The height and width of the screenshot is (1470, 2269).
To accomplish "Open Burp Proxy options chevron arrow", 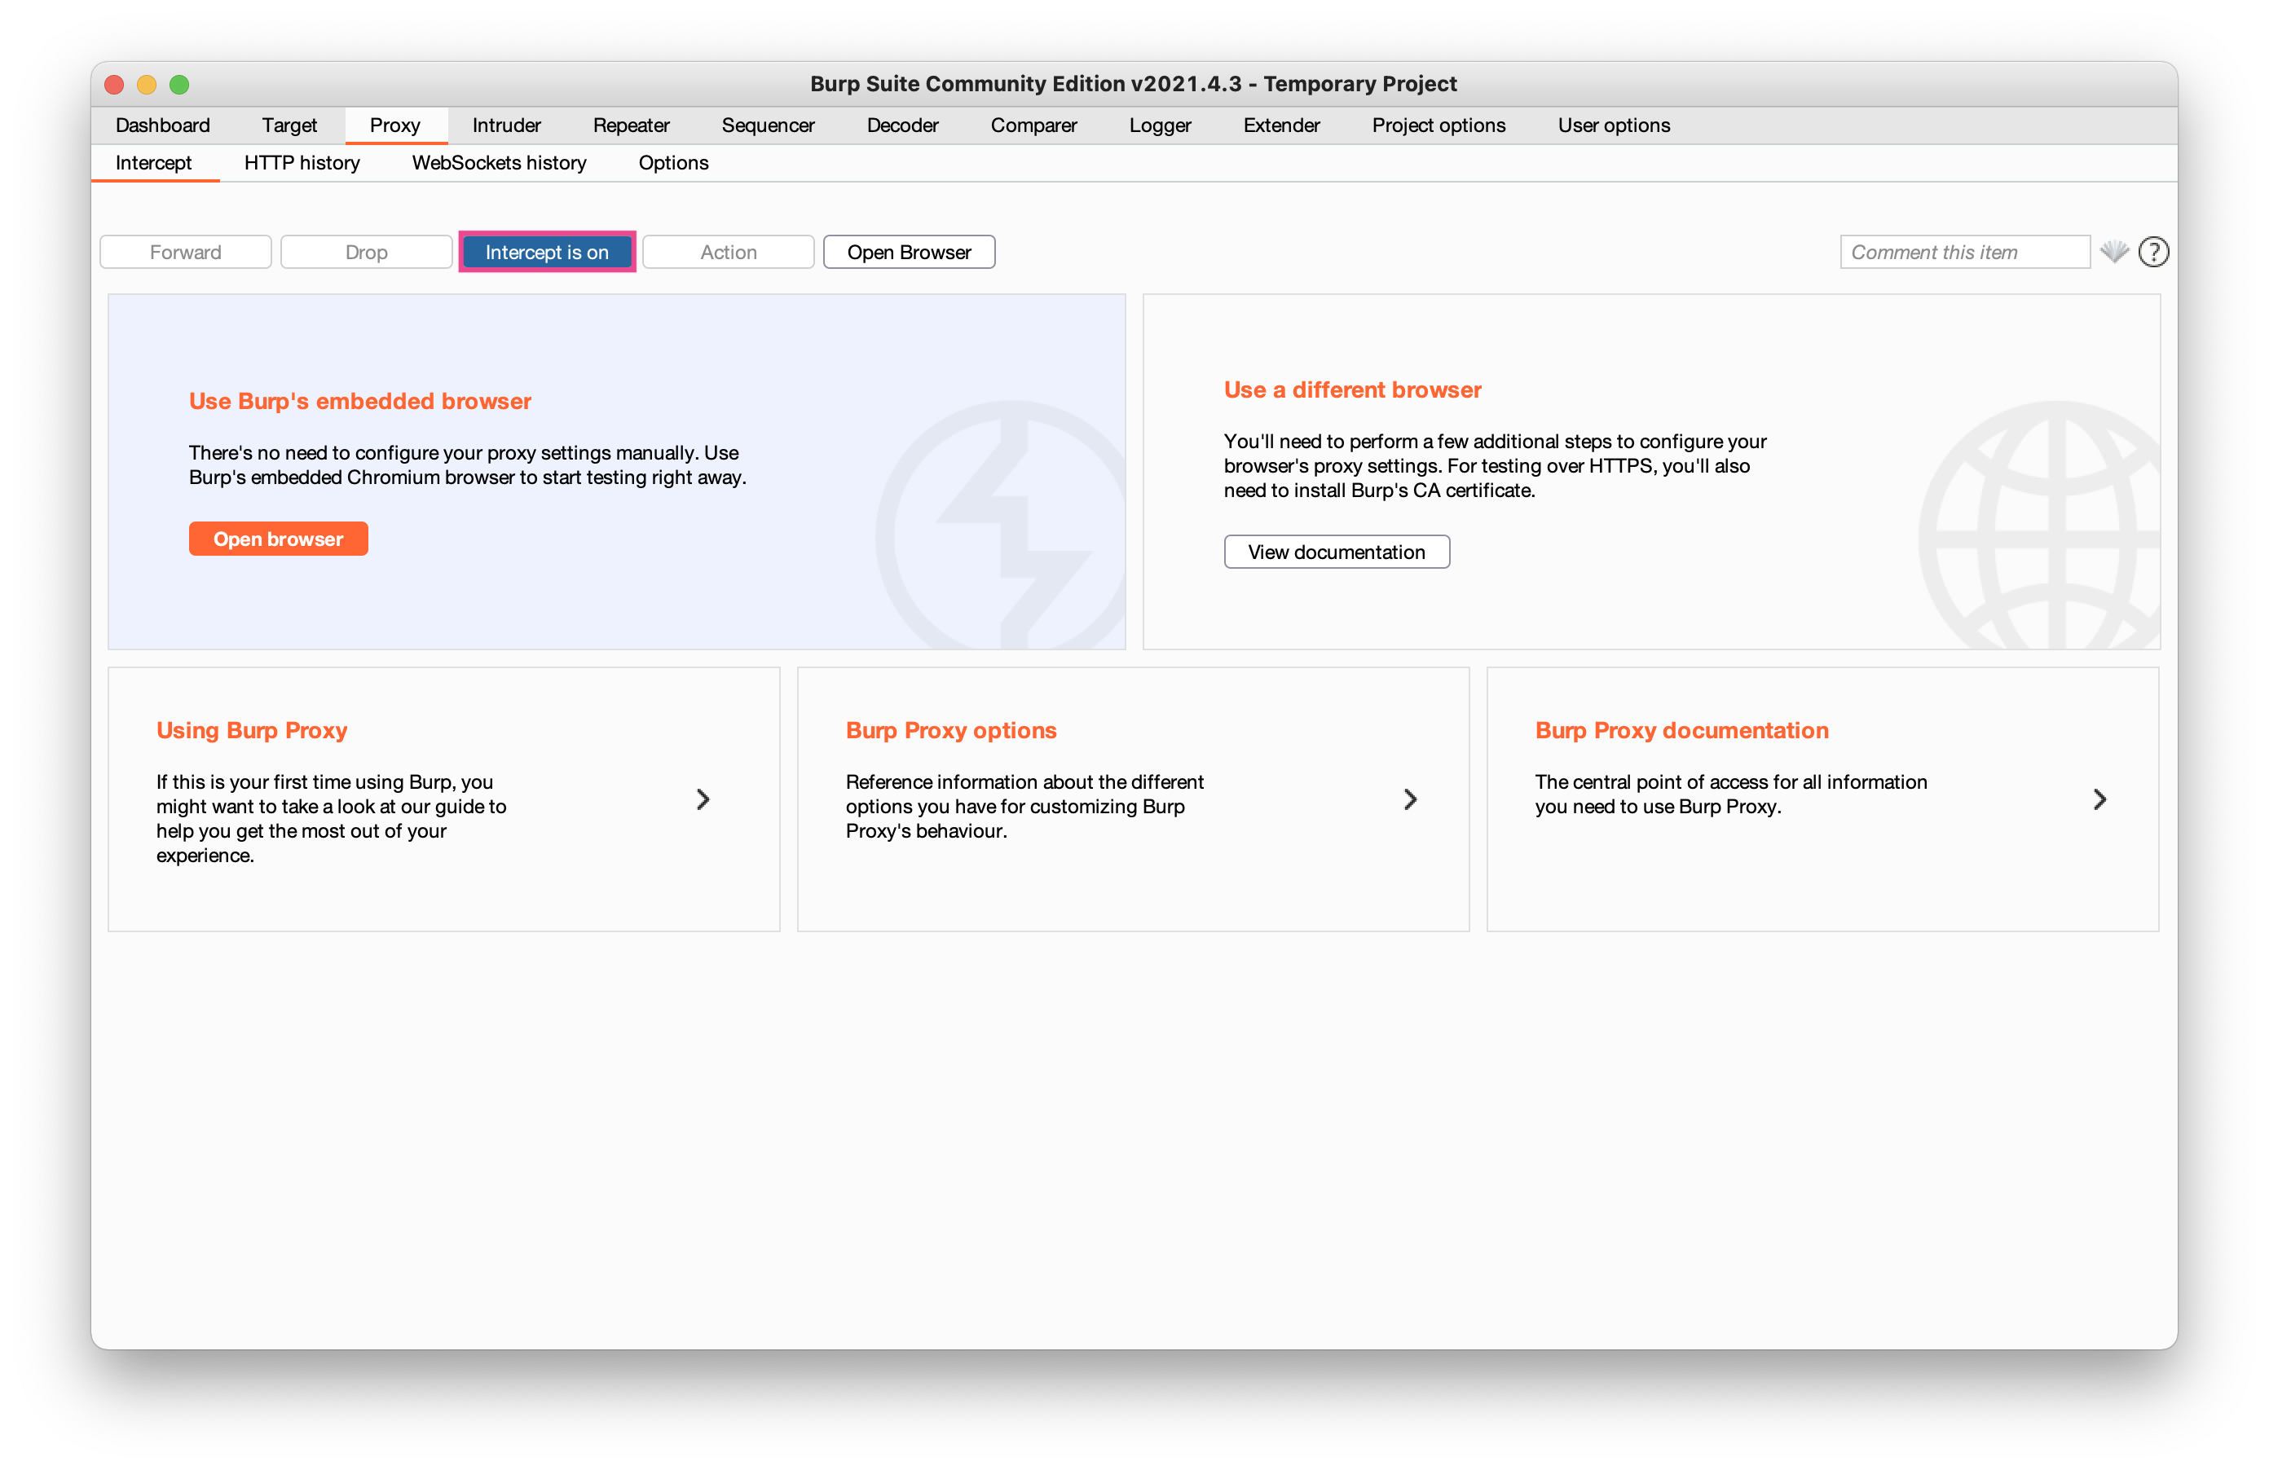I will (1410, 799).
